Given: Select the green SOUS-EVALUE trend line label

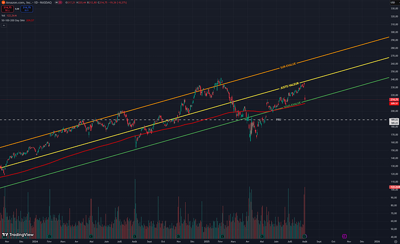Looking at the screenshot, I should (292, 104).
